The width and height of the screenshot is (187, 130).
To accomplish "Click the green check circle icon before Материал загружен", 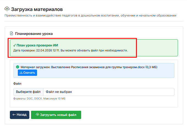I will [x=18, y=67].
